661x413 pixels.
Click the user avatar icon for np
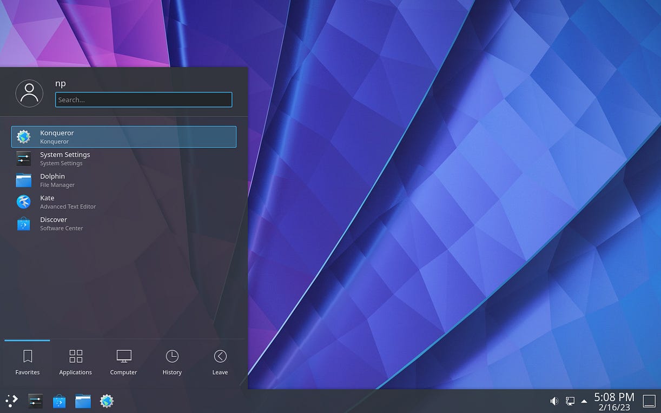tap(29, 93)
